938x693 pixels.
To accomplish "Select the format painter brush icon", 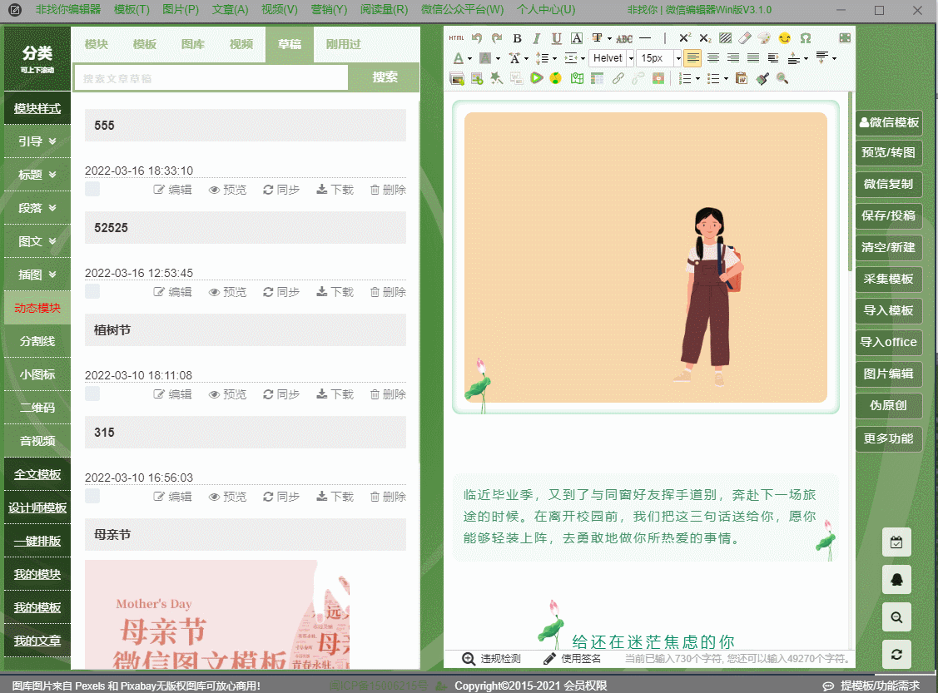I will (x=762, y=78).
